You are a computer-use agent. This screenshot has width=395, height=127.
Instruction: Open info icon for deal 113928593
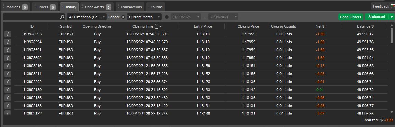(8, 34)
